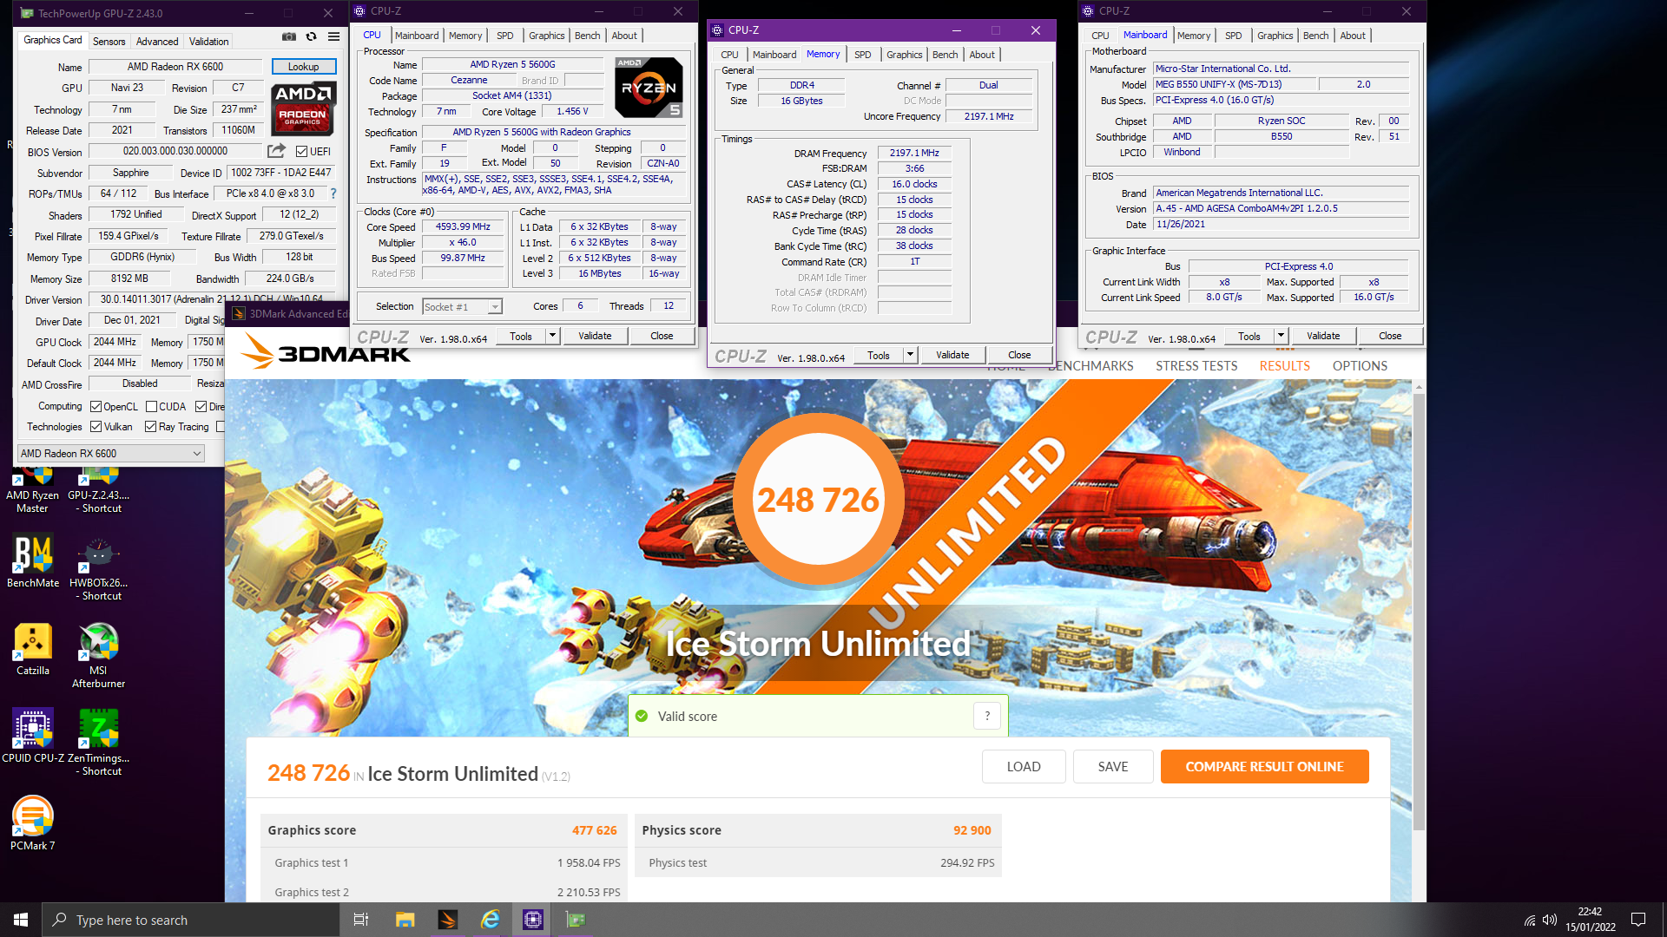Image resolution: width=1667 pixels, height=937 pixels.
Task: Open Internet Explorer from taskbar
Action: (491, 920)
